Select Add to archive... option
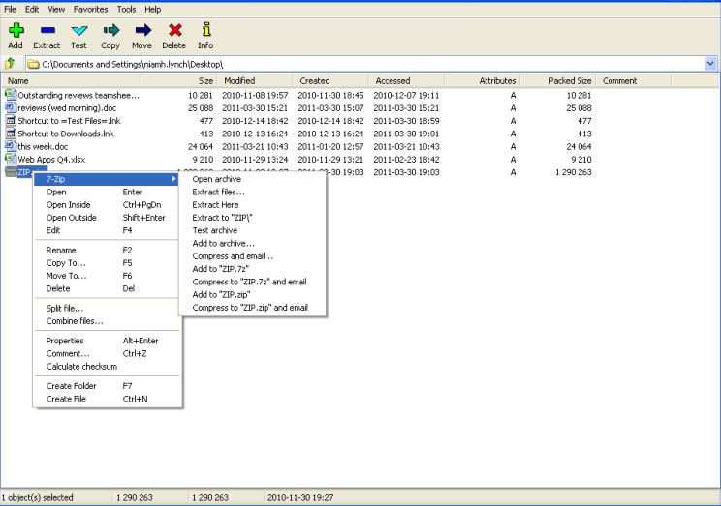The height and width of the screenshot is (506, 721). click(x=252, y=244)
